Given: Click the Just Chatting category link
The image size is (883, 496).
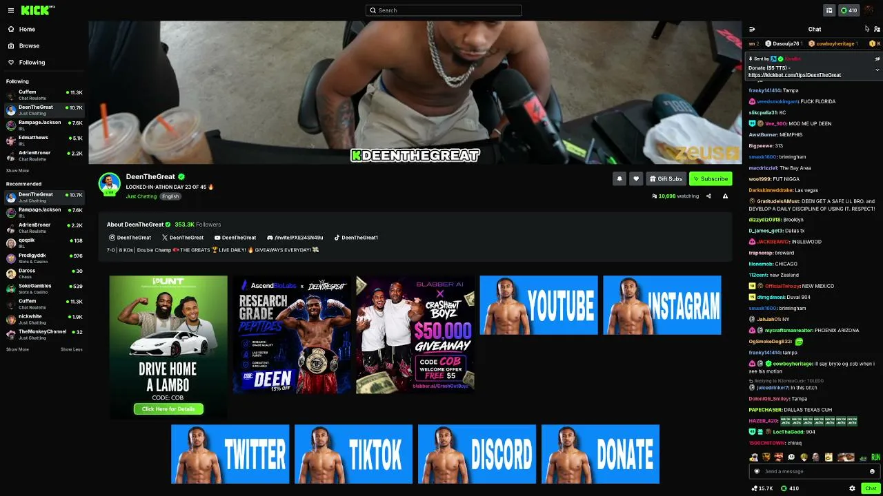Looking at the screenshot, I should click(x=141, y=196).
